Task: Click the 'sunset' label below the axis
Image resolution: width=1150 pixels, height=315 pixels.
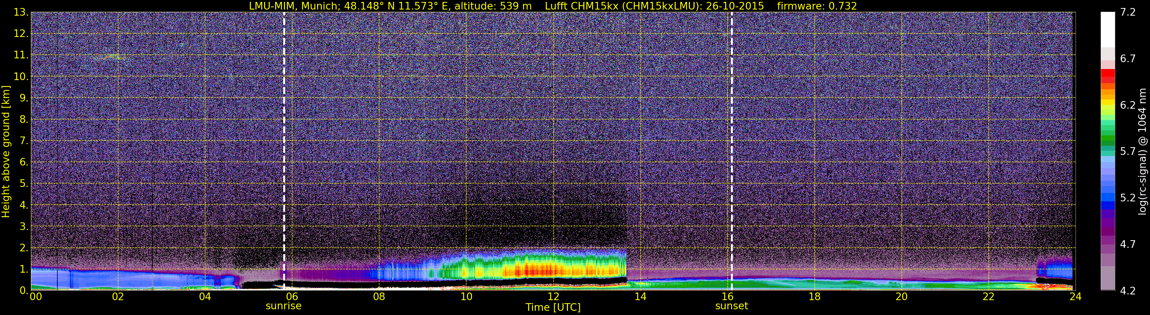Action: pyautogui.click(x=732, y=306)
